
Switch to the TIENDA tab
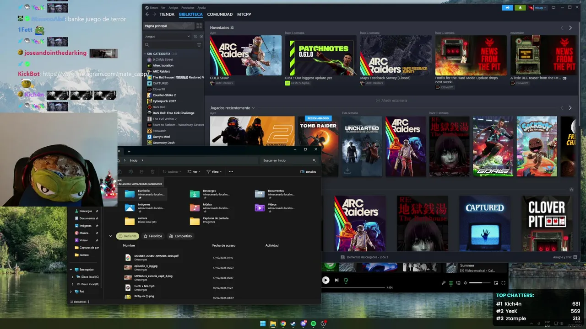point(167,15)
